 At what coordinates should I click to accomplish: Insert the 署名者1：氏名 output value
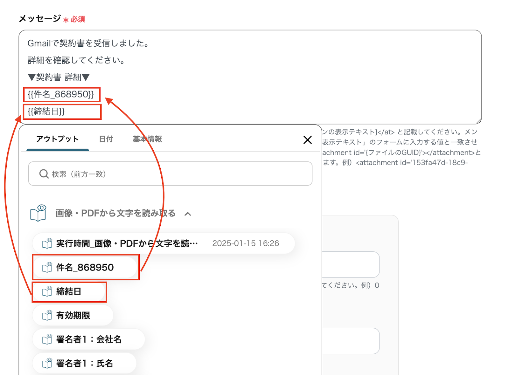(x=85, y=363)
